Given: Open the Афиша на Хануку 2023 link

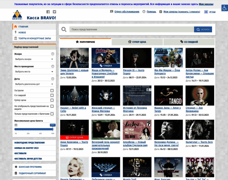Looking at the screenshot, I should pos(26,148).
